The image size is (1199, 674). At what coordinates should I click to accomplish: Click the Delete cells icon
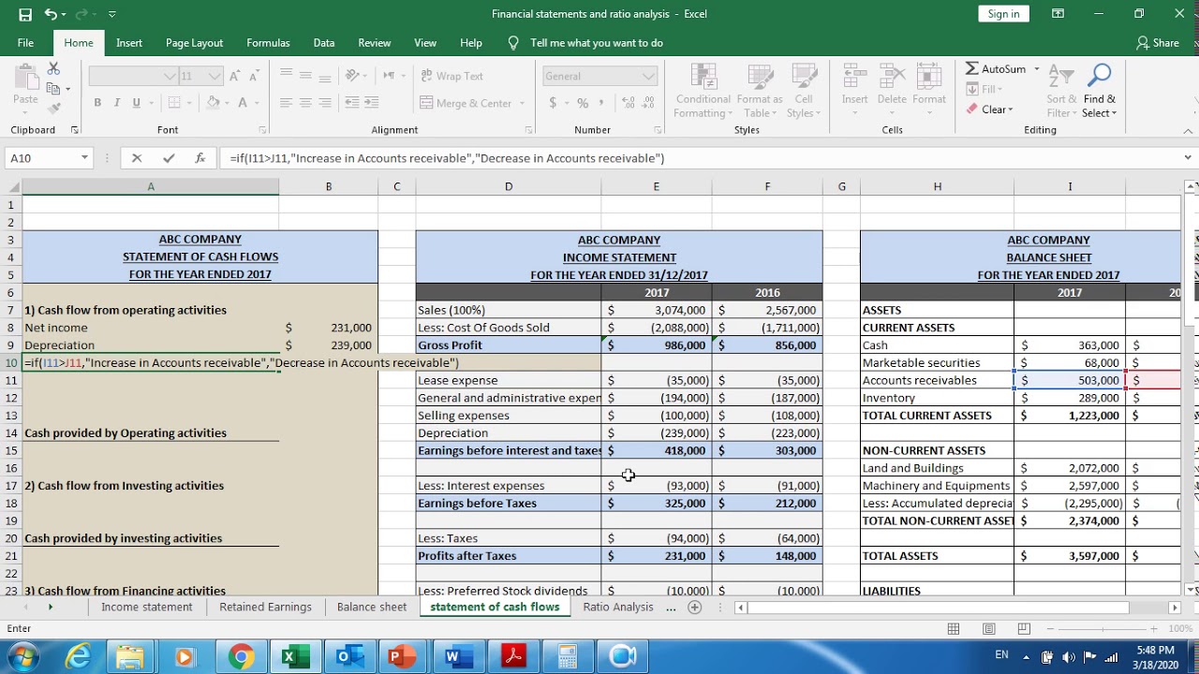[892, 85]
